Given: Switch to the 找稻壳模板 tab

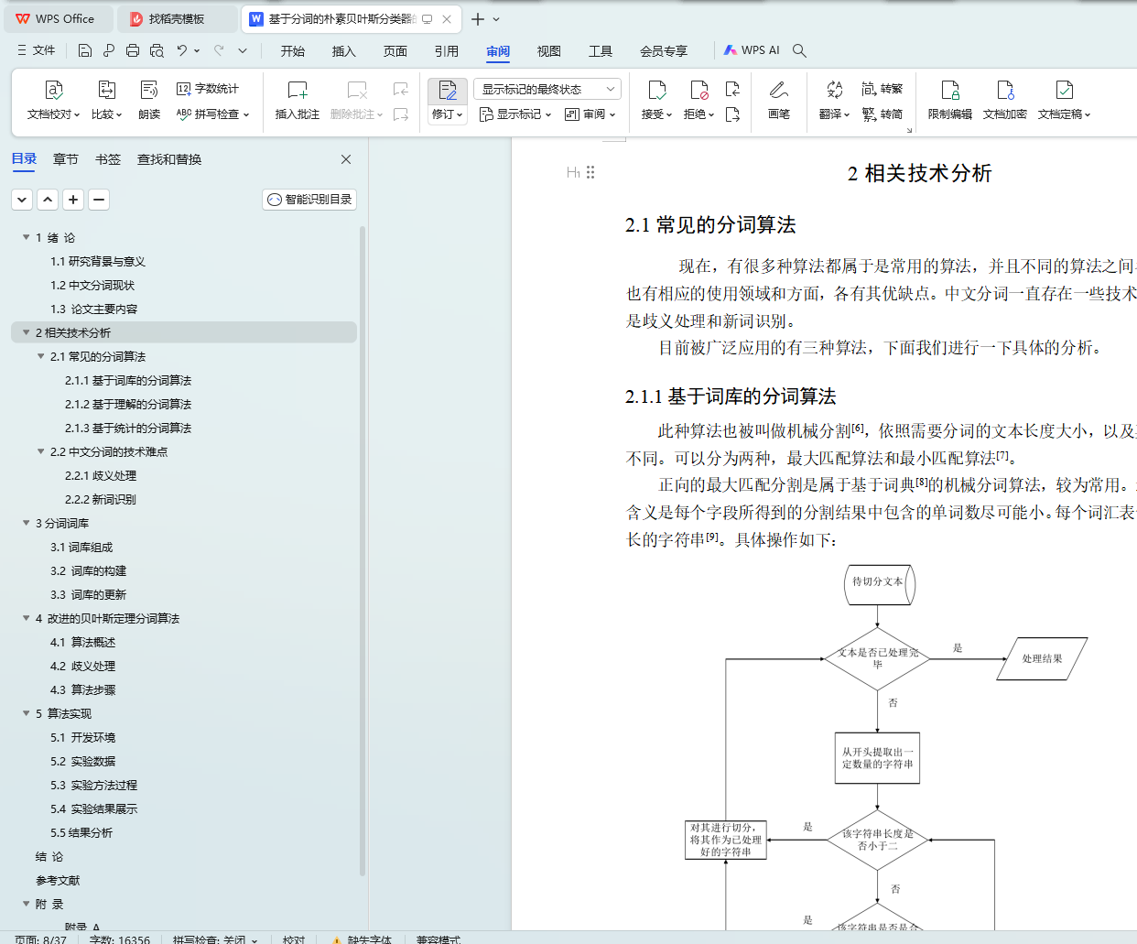Looking at the screenshot, I should [x=178, y=18].
